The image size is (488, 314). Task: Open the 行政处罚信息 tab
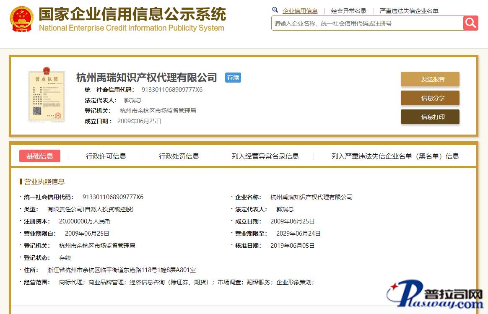(x=179, y=156)
